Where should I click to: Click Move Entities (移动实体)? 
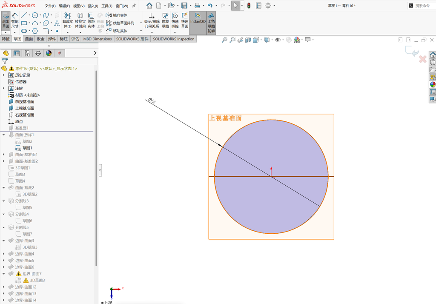point(117,31)
